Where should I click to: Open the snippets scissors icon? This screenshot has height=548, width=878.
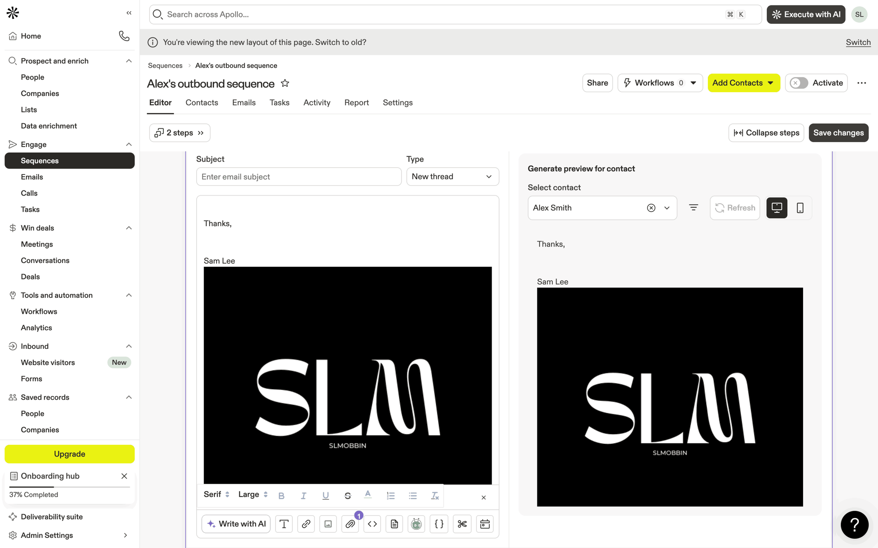462,524
